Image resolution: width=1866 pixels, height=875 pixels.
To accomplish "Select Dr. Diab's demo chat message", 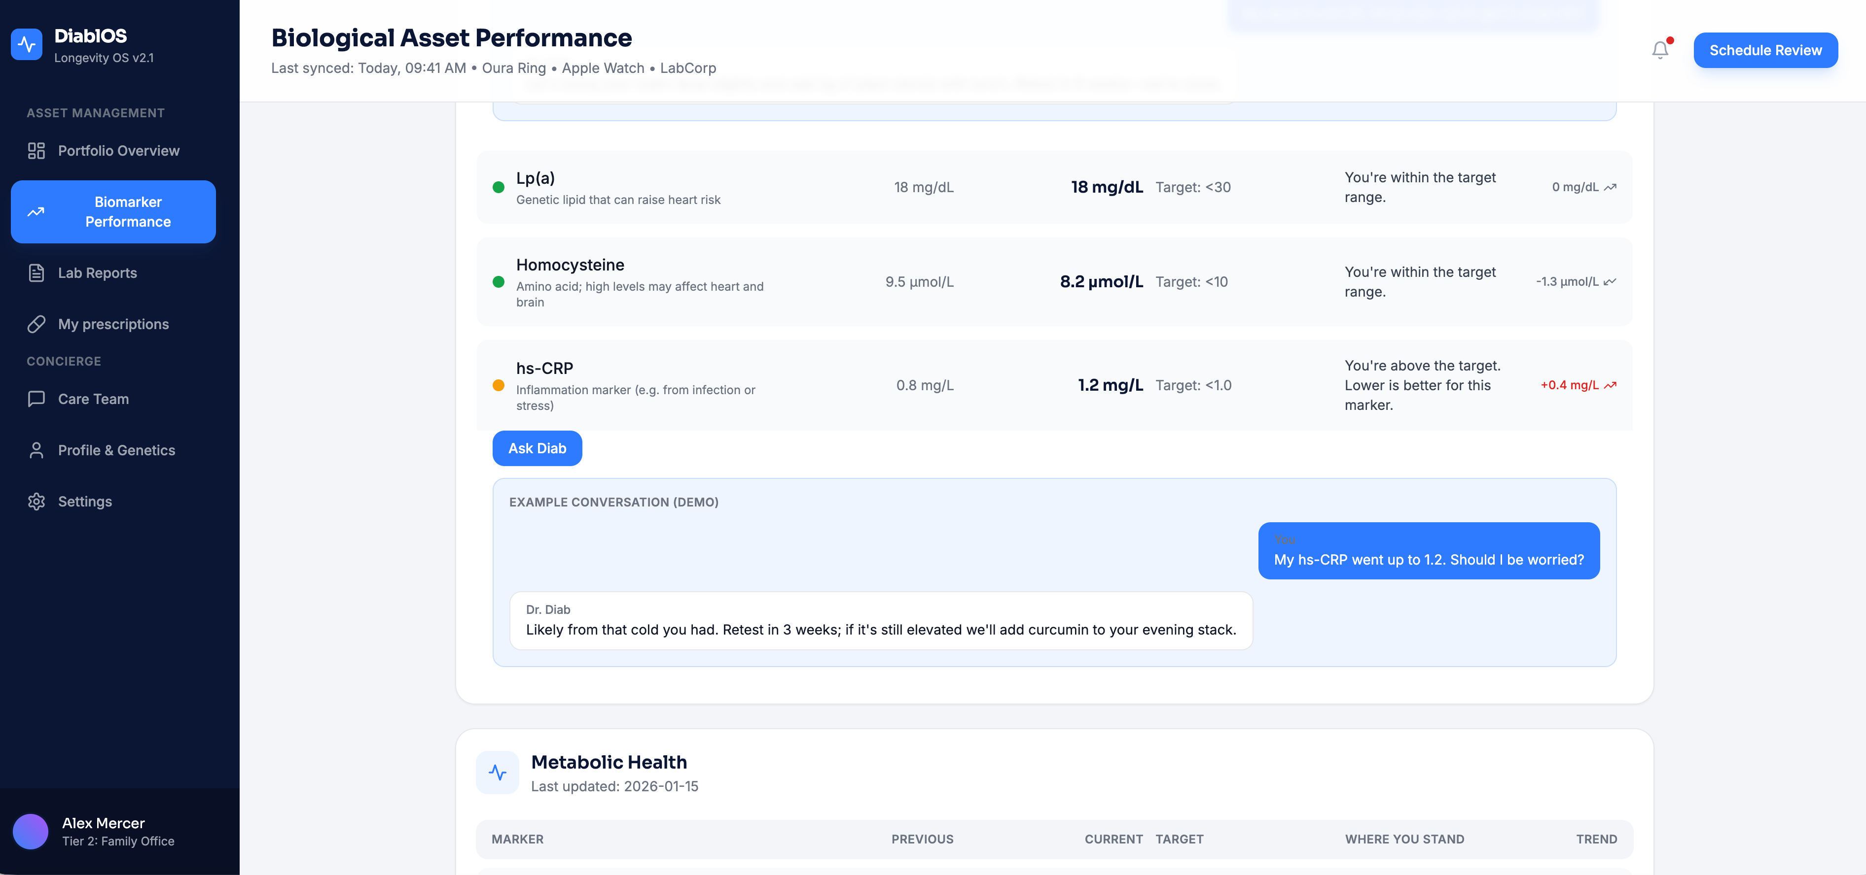I will 880,621.
